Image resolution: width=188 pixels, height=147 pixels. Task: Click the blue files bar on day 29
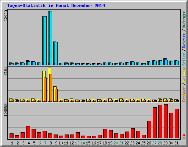(166, 59)
